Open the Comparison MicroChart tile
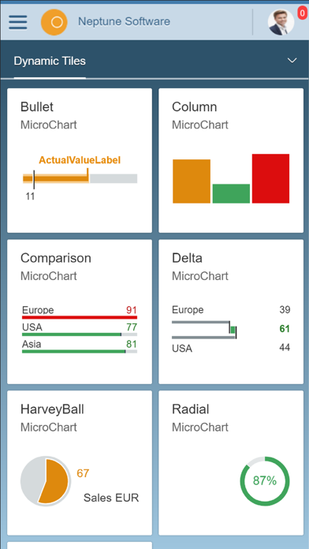309x549 pixels. click(80, 312)
